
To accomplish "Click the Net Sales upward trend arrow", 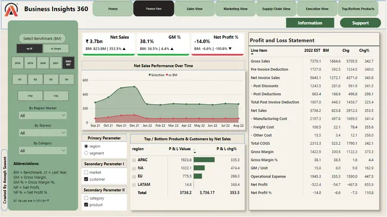I will point(124,49).
